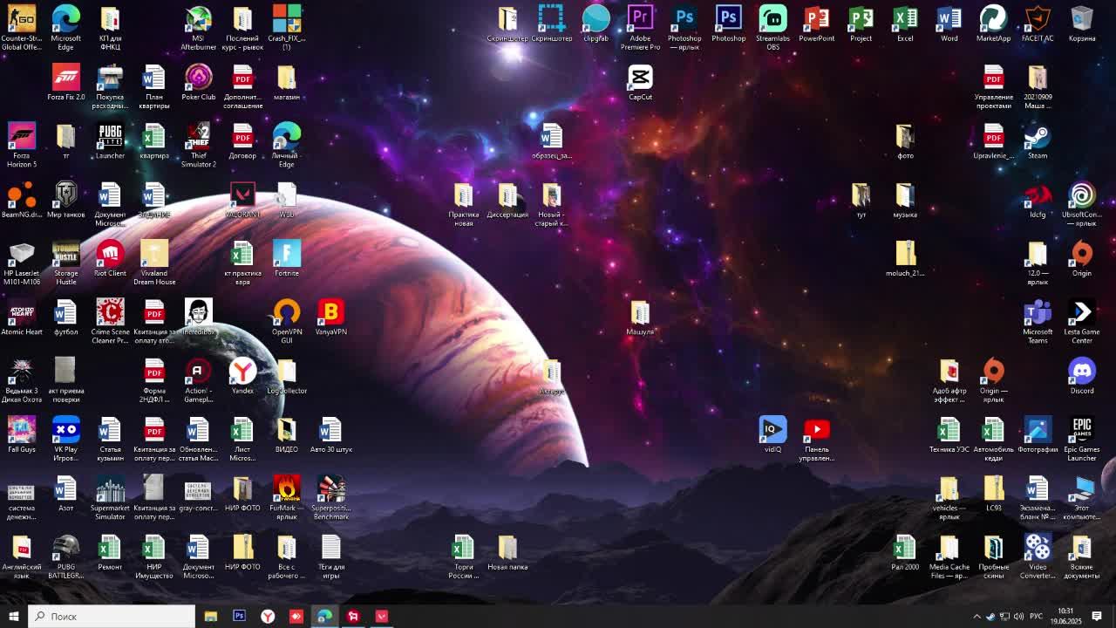
Task: Open Fortnite desktop icon
Action: 286,258
